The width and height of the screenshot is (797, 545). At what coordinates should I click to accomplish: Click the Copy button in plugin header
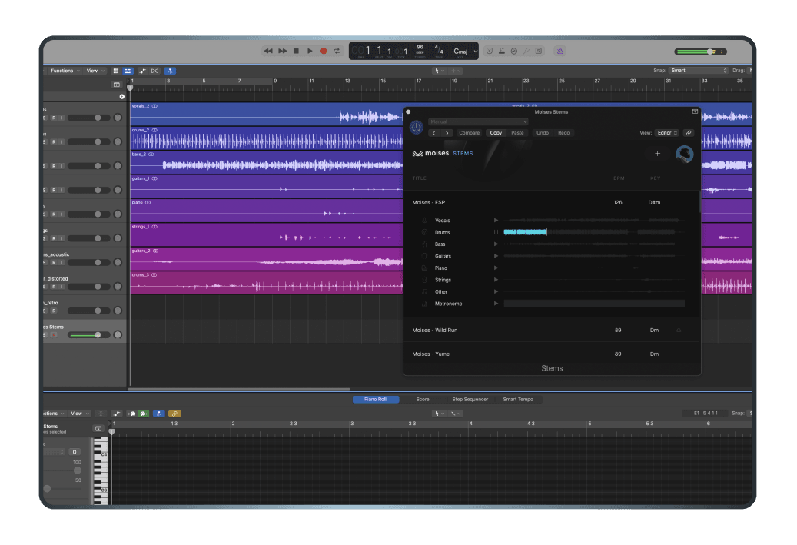coord(496,133)
